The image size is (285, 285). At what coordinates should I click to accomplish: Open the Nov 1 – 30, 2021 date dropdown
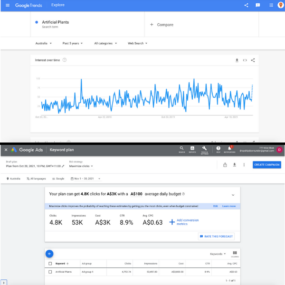[x=85, y=179]
